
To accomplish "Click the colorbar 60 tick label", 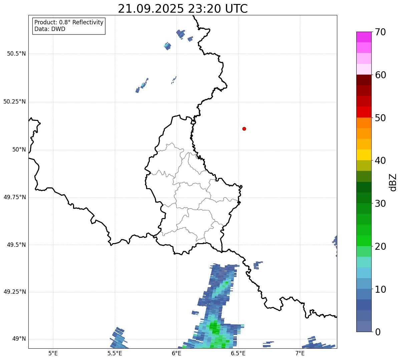I will click(x=380, y=75).
